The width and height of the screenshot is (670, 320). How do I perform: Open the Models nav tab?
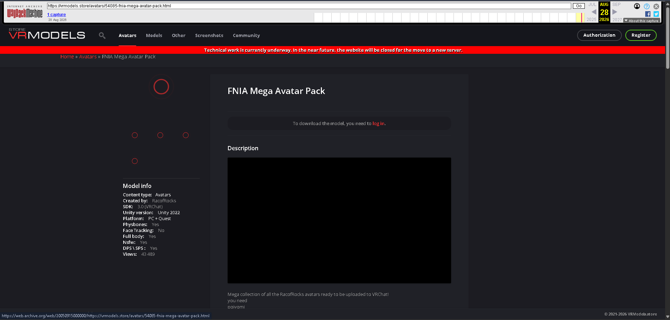tap(154, 36)
